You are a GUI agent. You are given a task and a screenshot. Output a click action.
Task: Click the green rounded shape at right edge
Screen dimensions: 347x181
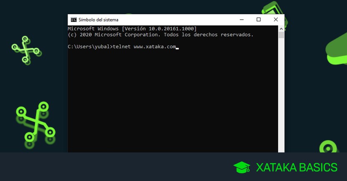338,49
